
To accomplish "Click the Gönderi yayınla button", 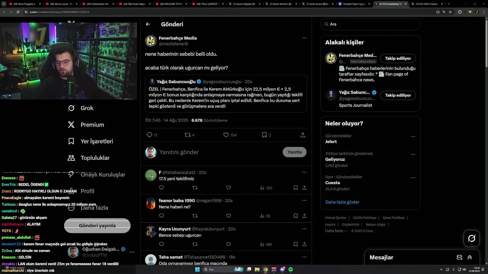I will point(97,226).
